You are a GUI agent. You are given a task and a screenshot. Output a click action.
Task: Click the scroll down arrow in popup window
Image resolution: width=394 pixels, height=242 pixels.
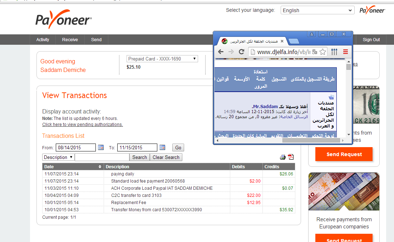(x=349, y=135)
